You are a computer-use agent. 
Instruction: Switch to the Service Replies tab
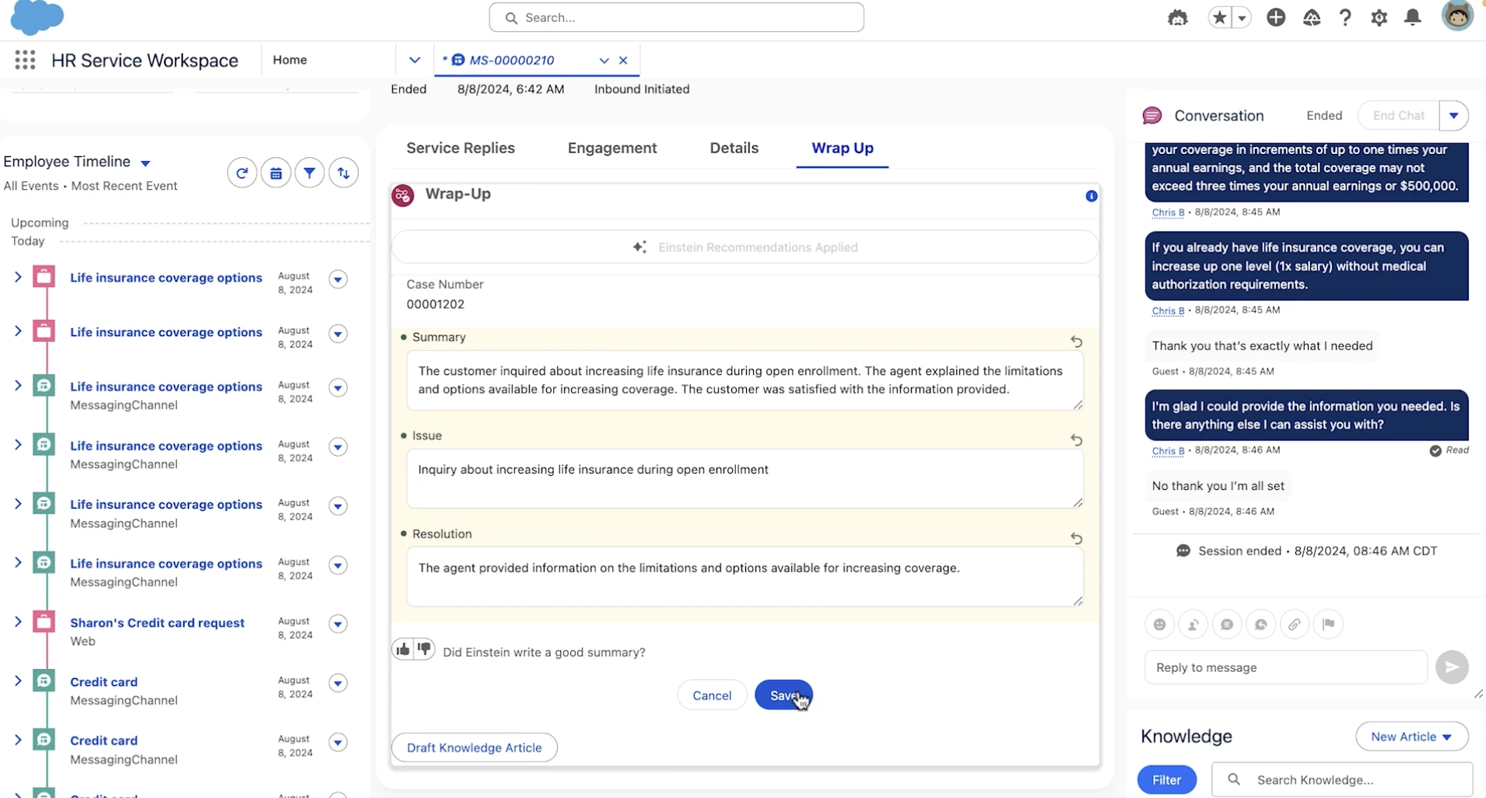tap(461, 148)
